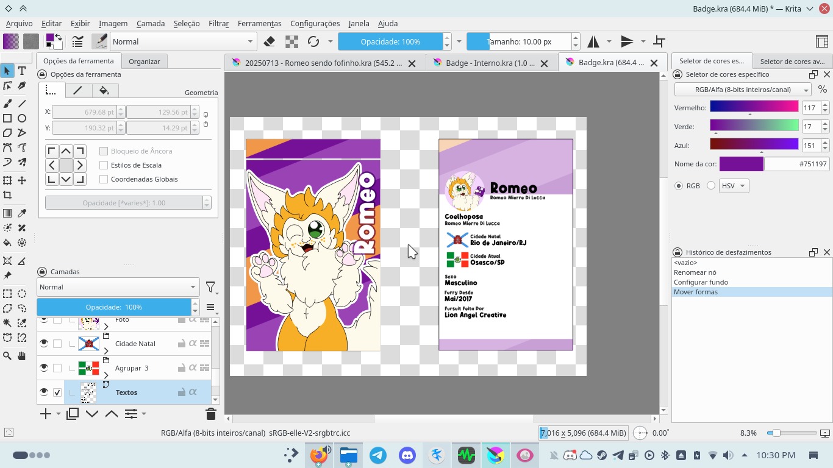Select the Rectangle shape tool
This screenshot has height=468, width=833.
[7, 118]
